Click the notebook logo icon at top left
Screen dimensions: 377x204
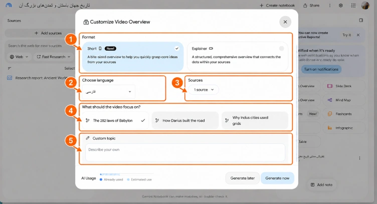point(9,5)
